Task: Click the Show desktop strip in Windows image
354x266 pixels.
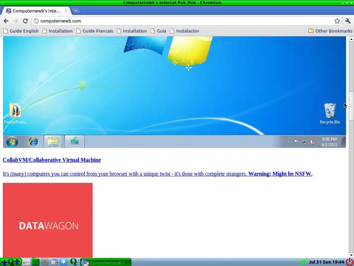Action: (x=344, y=141)
